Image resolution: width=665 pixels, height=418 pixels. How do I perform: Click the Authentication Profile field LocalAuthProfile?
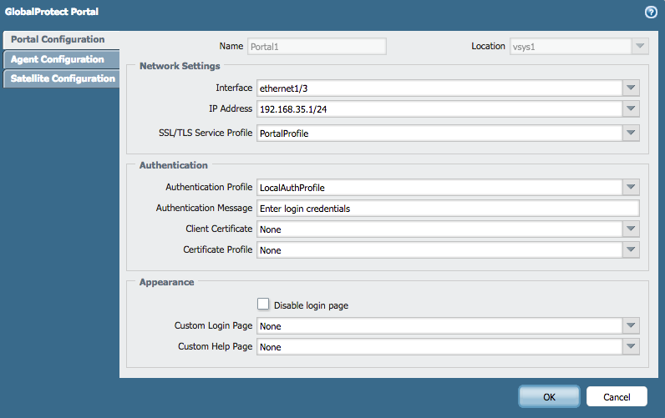439,188
